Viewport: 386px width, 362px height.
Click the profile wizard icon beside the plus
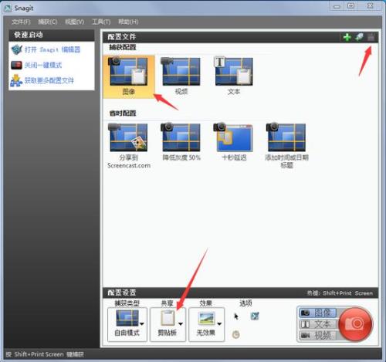click(359, 37)
